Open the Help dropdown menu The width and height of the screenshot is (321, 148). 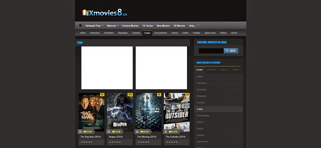pos(194,26)
